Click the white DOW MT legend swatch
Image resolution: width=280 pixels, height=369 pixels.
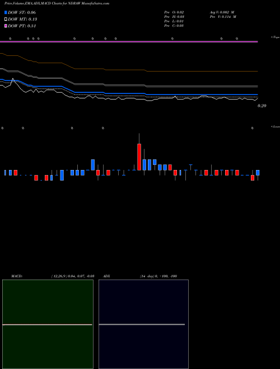coord(6,20)
